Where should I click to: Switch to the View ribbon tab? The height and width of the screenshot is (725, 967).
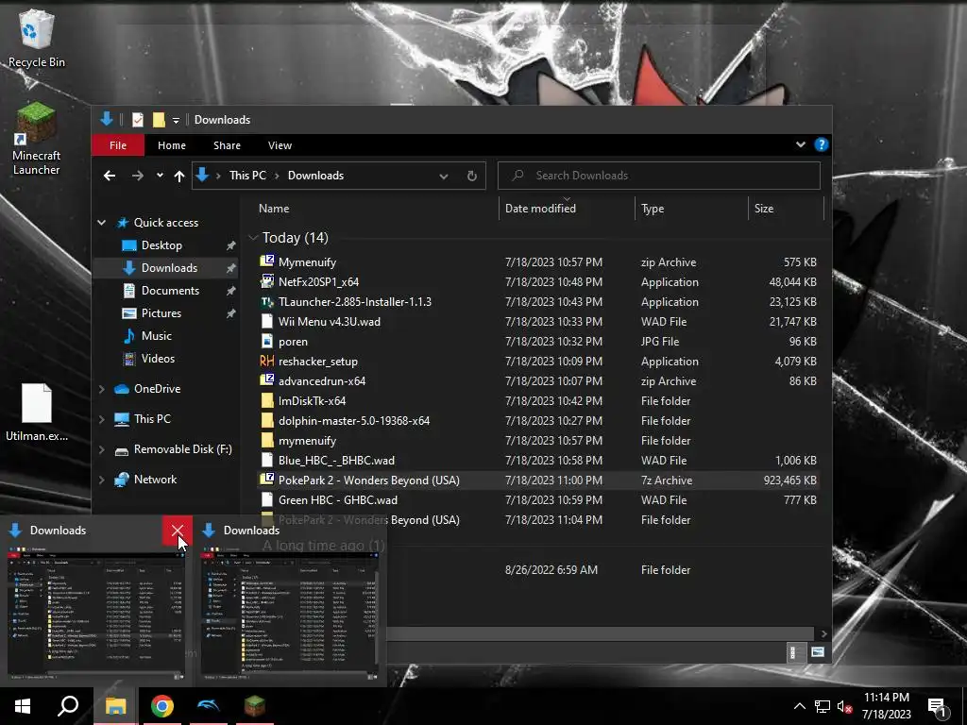280,145
